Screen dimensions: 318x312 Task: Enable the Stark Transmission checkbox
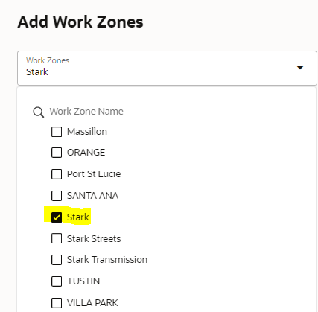[57, 260]
